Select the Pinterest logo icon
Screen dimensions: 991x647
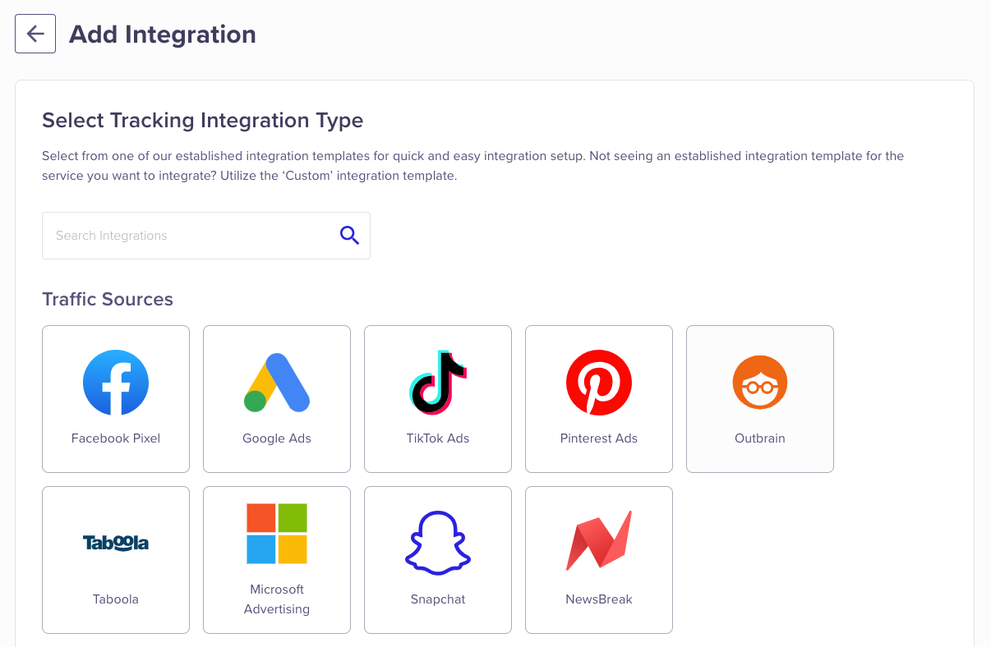(599, 383)
